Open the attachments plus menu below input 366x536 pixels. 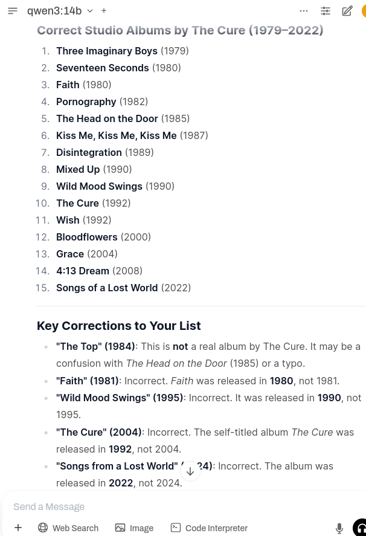coord(18,528)
